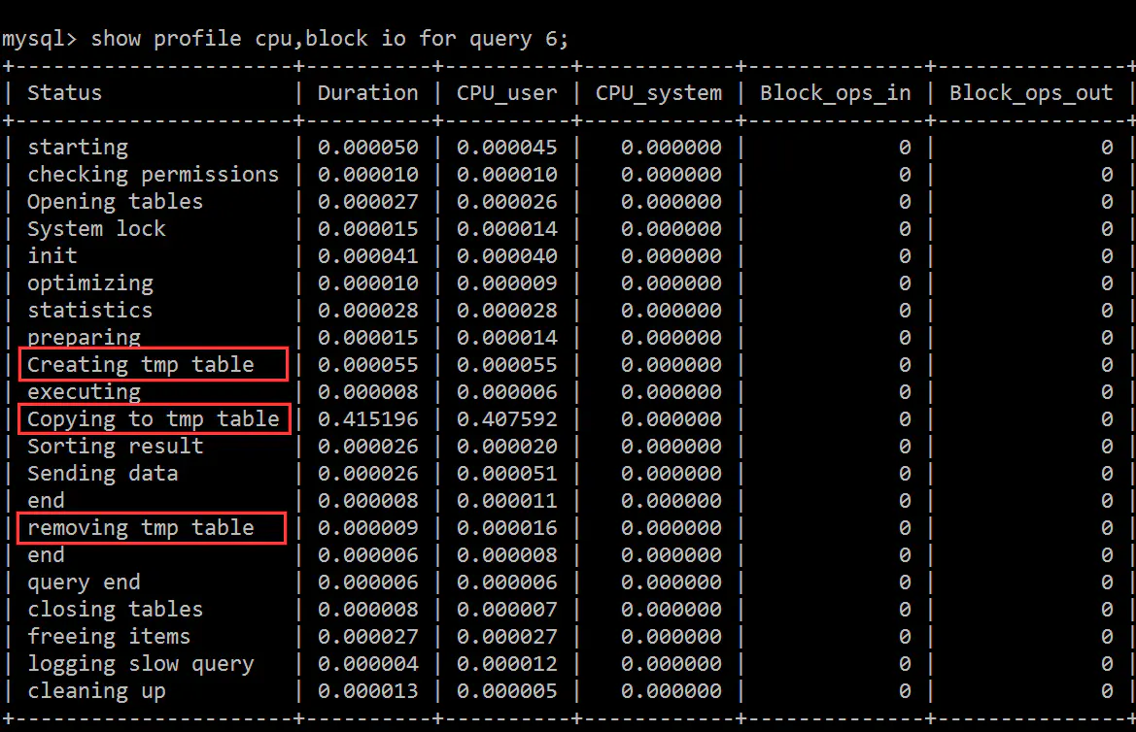Screen dimensions: 1136x732
Task: Click the 'starting' status row
Action: point(77,147)
